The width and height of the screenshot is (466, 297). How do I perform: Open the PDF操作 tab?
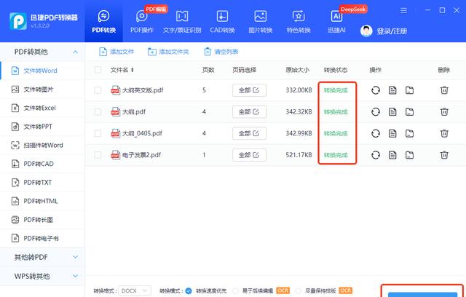pos(142,21)
